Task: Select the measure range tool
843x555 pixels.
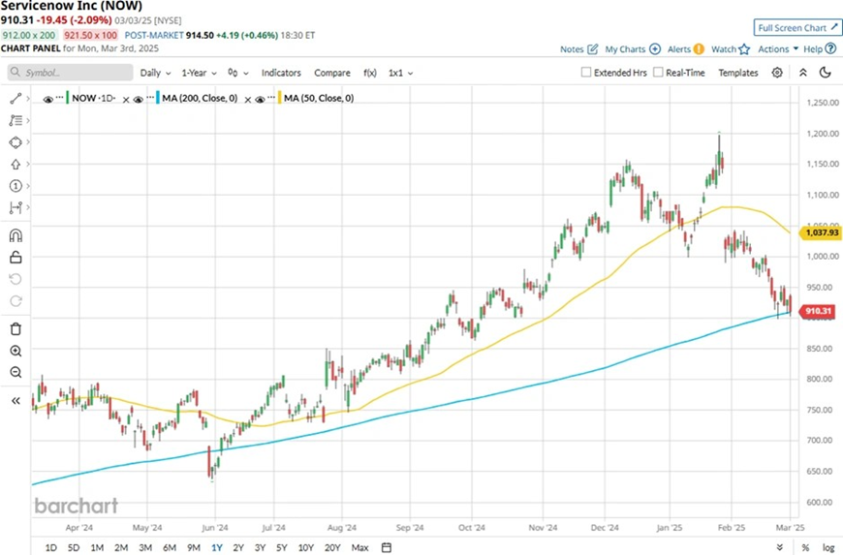Action: coord(16,207)
